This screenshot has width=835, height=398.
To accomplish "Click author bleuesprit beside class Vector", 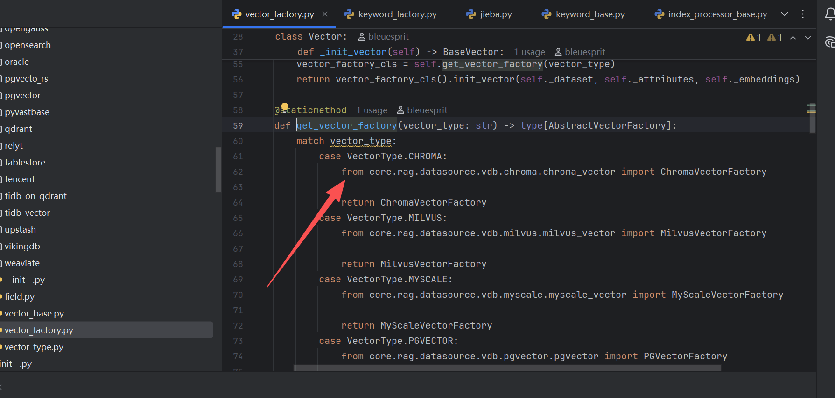I will (383, 37).
